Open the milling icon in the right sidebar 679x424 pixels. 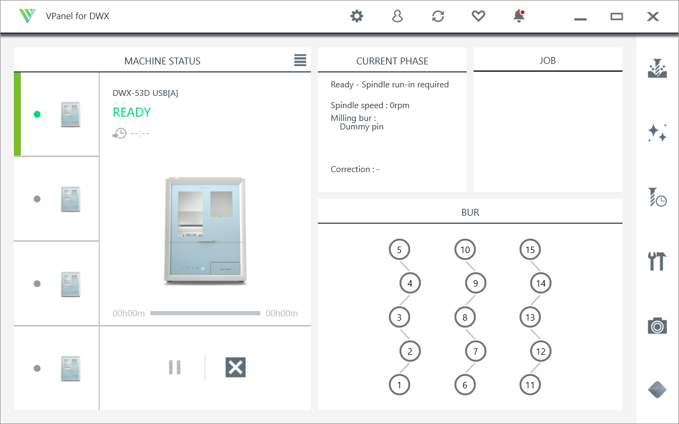point(658,69)
